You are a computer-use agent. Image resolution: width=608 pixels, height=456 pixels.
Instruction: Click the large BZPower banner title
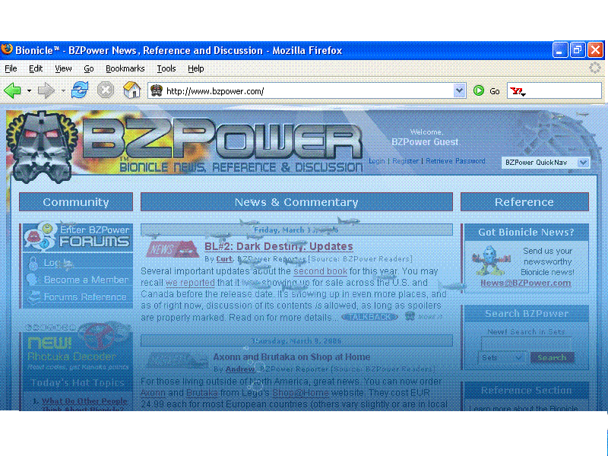[222, 138]
